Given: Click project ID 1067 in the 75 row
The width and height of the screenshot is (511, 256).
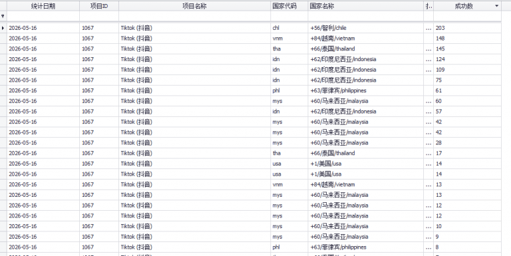Looking at the screenshot, I should tap(99, 80).
